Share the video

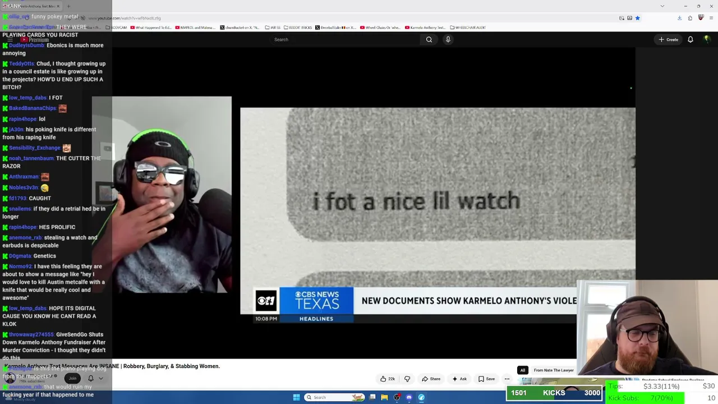pyautogui.click(x=431, y=379)
